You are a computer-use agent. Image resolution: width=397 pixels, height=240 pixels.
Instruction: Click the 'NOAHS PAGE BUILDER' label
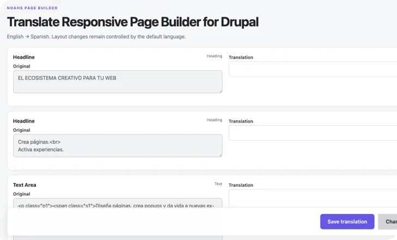point(32,8)
